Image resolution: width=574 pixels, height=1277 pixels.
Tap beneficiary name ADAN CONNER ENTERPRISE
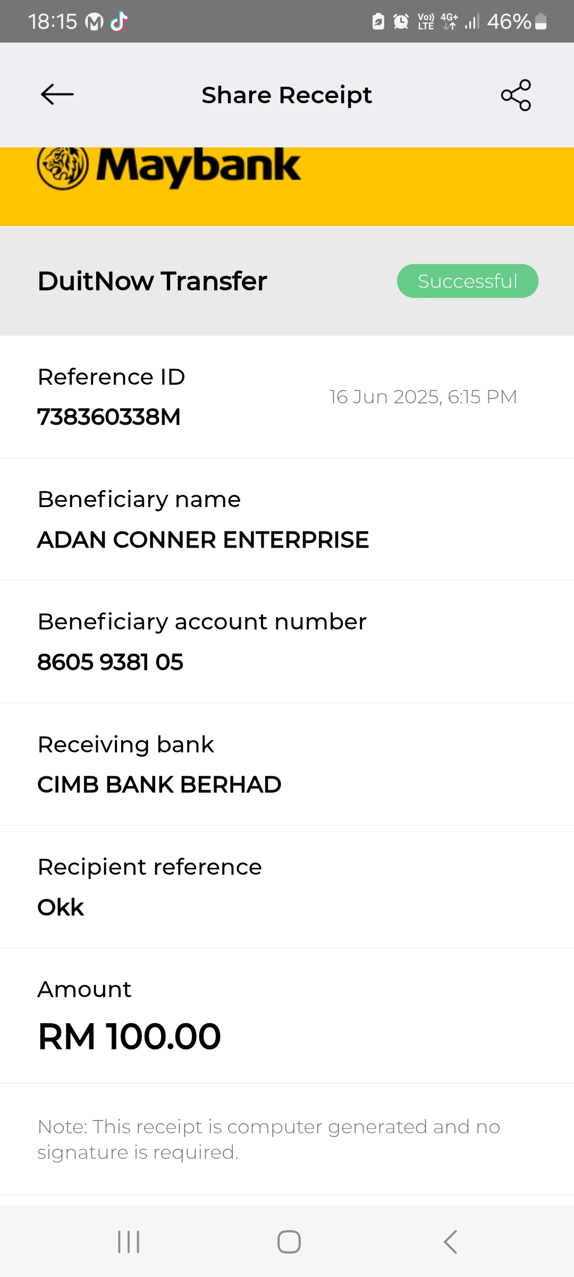coord(203,540)
